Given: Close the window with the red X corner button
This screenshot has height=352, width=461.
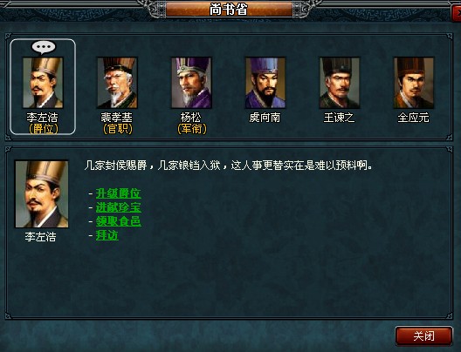Looking at the screenshot, I should (457, 13).
